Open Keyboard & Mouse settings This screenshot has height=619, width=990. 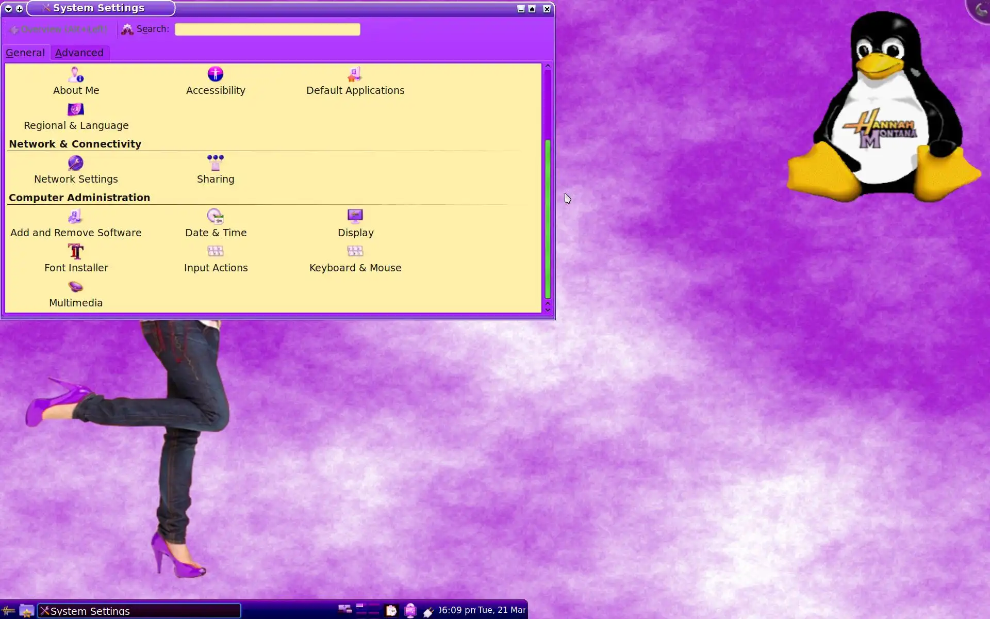tap(355, 259)
